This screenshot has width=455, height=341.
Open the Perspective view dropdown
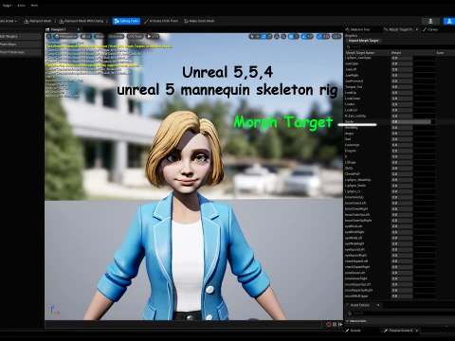point(66,36)
